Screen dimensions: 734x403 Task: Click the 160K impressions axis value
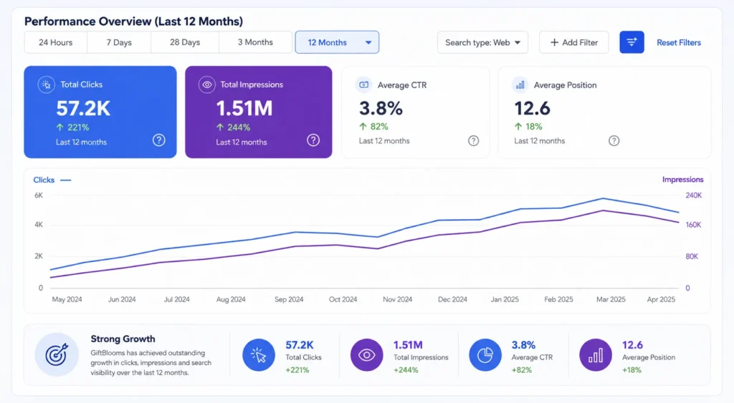click(x=693, y=225)
